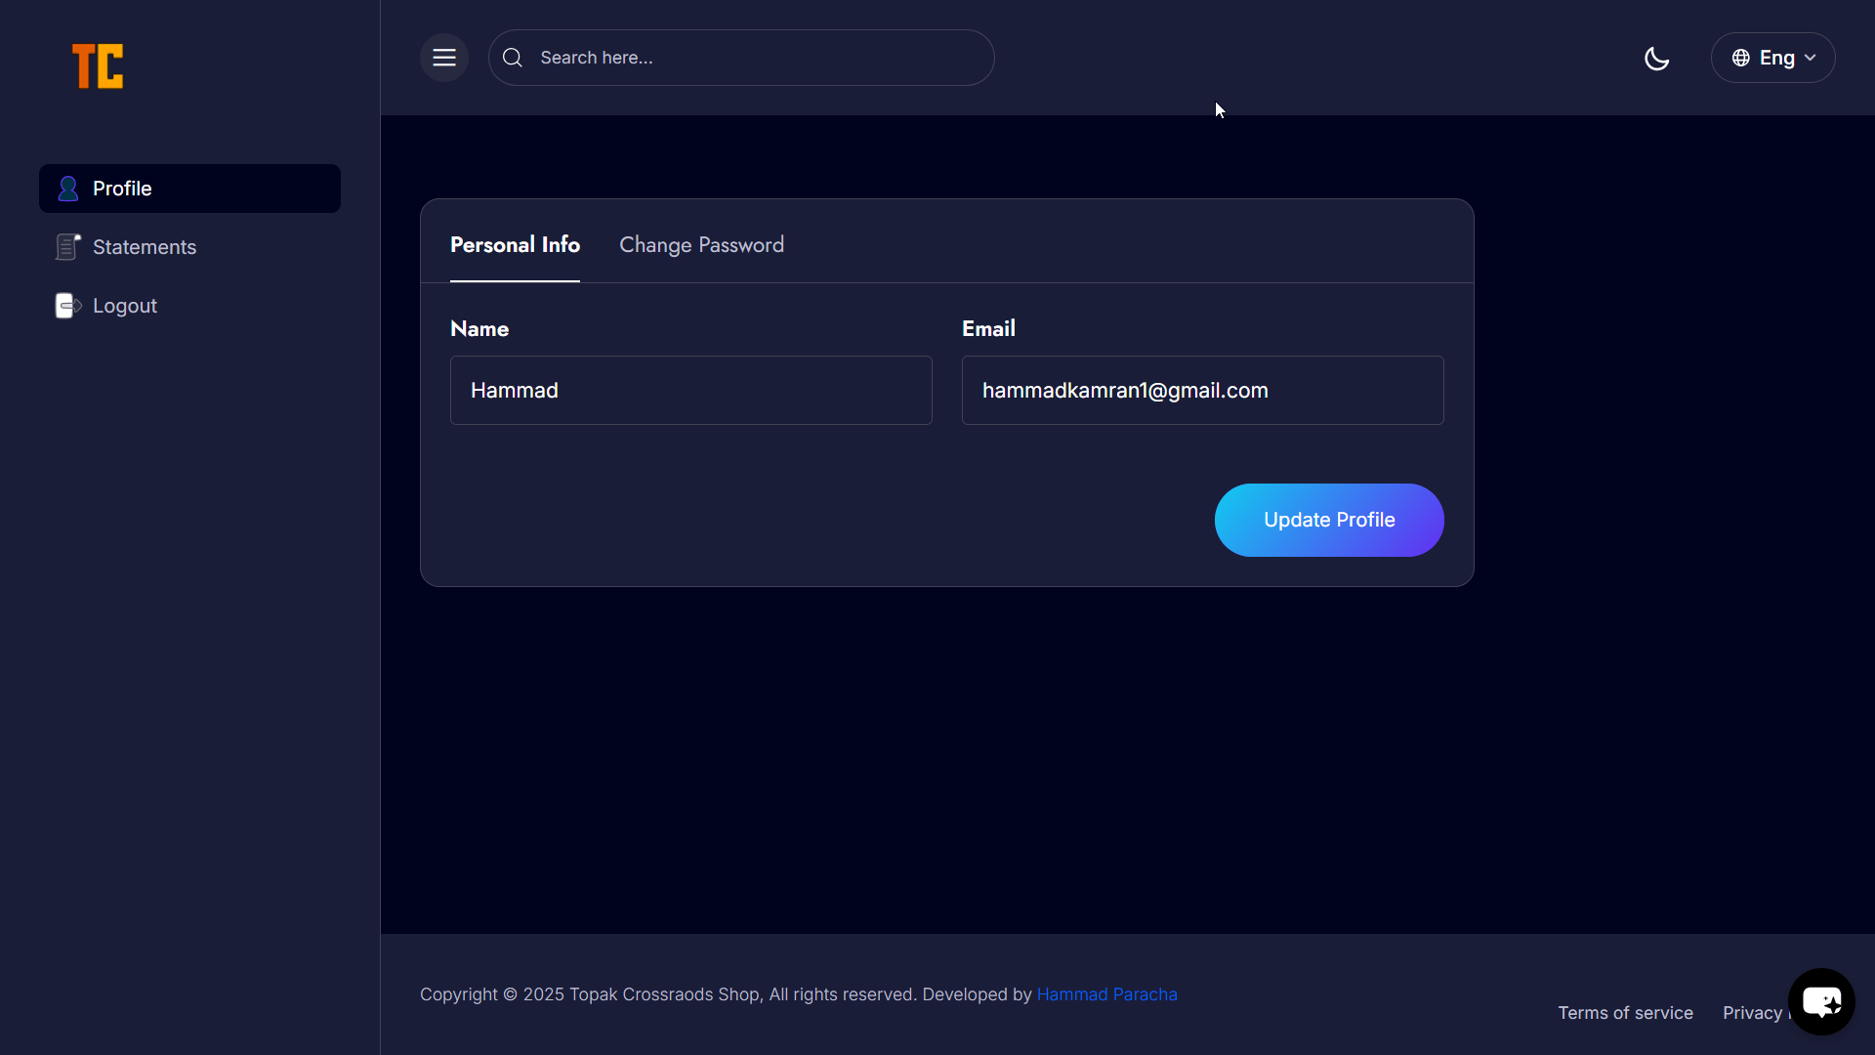
Task: Click the Profile user icon in sidebar
Action: 67,189
